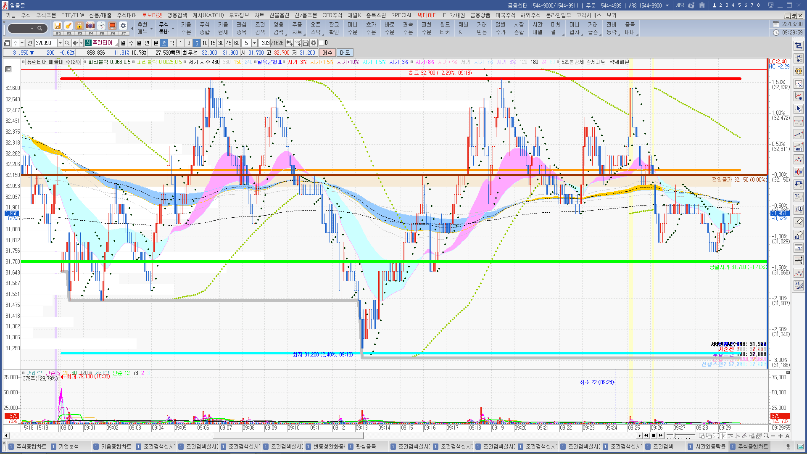Click the camera screenshot icon S4

pyautogui.click(x=90, y=26)
